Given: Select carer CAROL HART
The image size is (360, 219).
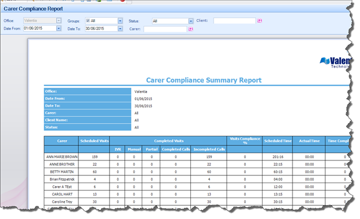Looking at the screenshot, I should tap(62, 194).
